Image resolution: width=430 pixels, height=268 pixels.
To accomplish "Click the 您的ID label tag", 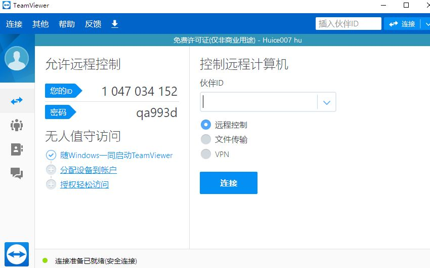I will (x=63, y=91).
